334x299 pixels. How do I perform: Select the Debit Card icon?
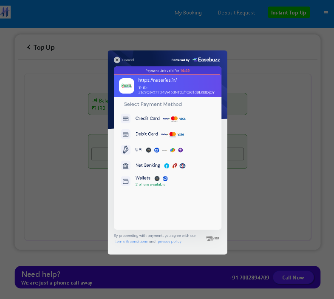pyautogui.click(x=125, y=134)
